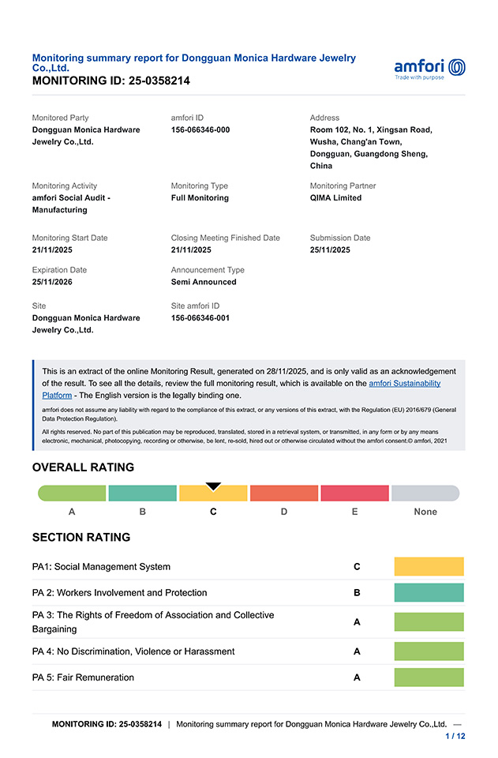Click the monitoring partner QIMA Limited text
Viewport: 498px width, 758px height.
point(335,198)
